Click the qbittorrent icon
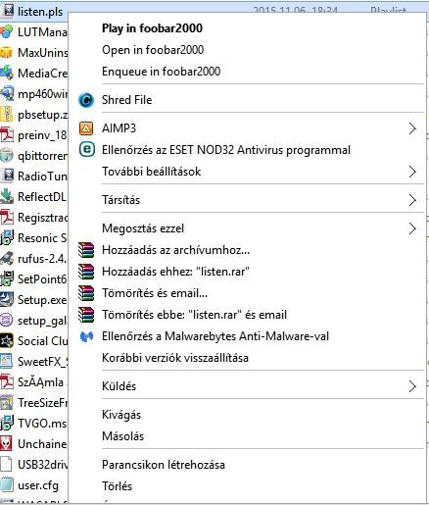This screenshot has height=505, width=429. click(x=7, y=156)
